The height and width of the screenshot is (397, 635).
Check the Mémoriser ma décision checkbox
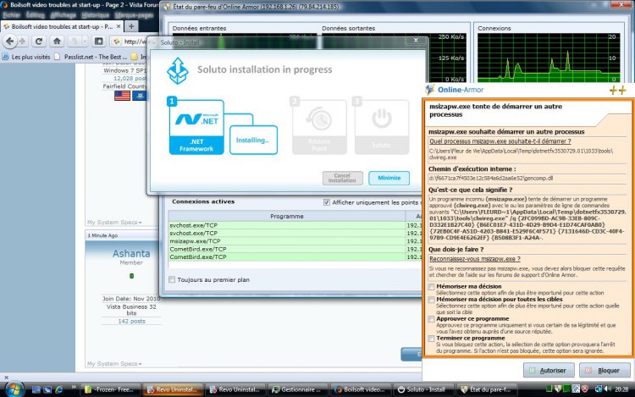pyautogui.click(x=432, y=287)
